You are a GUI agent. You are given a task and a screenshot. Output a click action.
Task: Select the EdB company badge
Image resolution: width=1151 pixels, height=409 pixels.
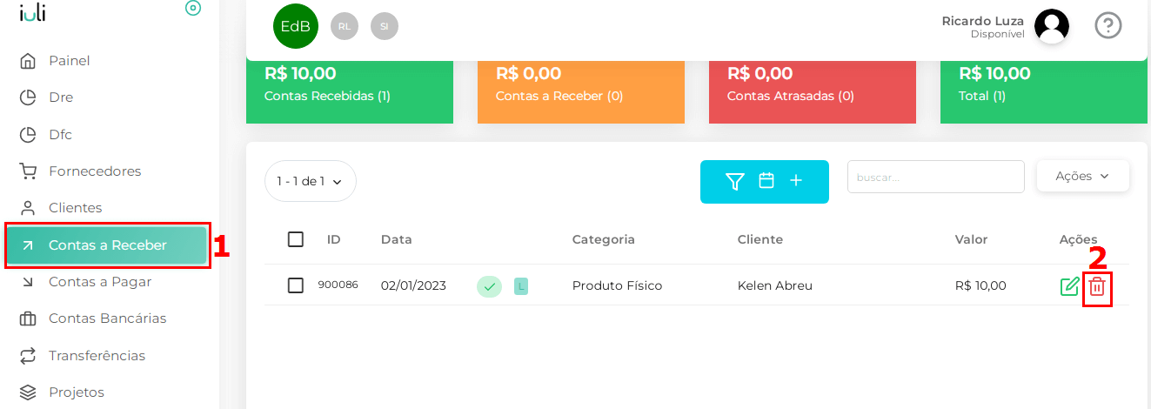(296, 26)
